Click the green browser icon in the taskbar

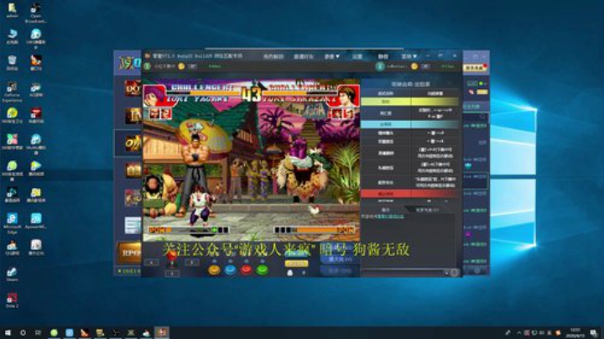click(x=54, y=332)
